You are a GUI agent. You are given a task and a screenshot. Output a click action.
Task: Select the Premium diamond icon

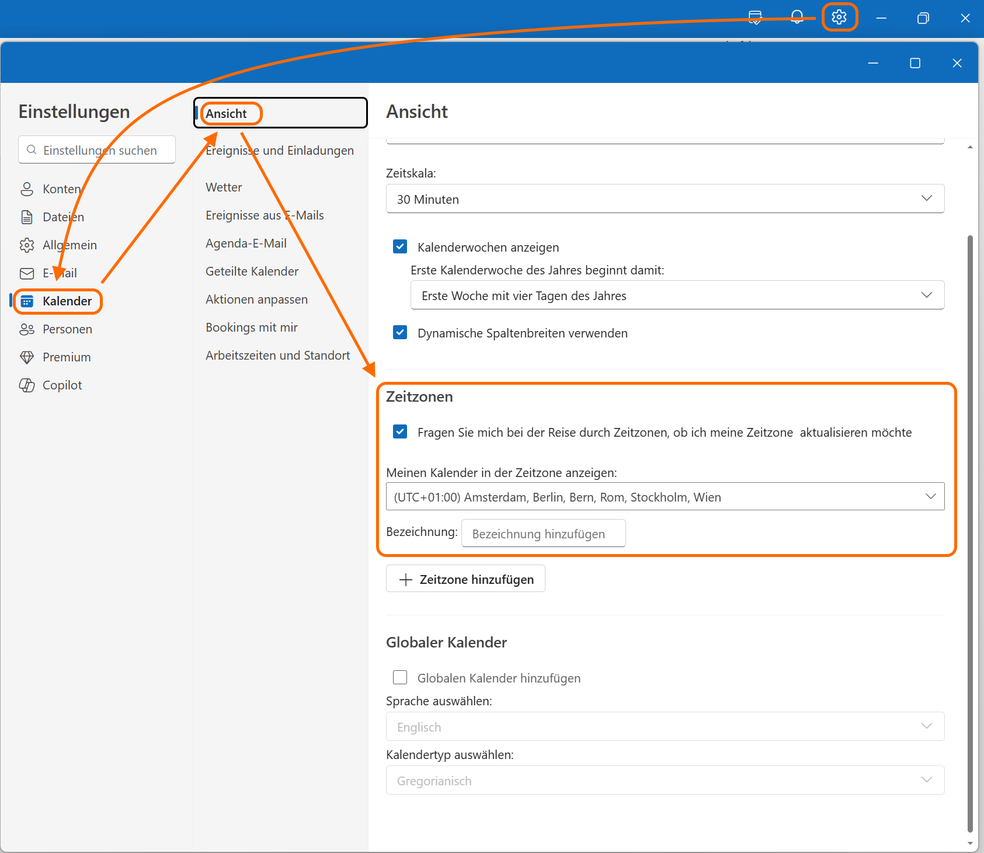pyautogui.click(x=27, y=357)
